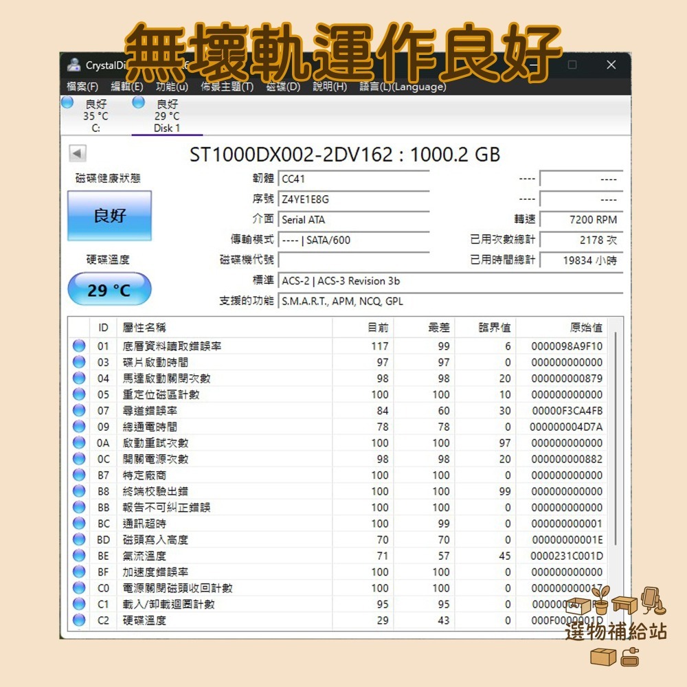The width and height of the screenshot is (687, 687).
Task: Click the 29 °C temperature button
Action: (x=109, y=289)
